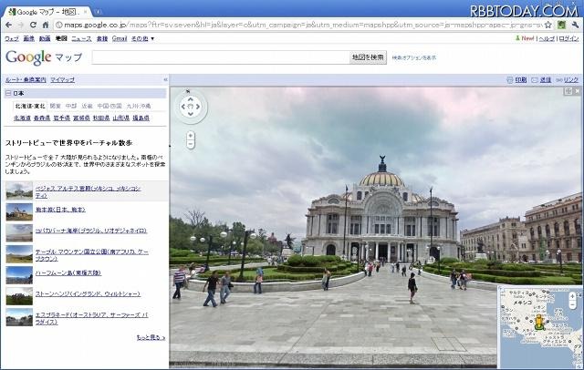Viewport: 584px width, 370px height.
Task: Open the コパカバーナ海岸 link
Action: point(91,231)
